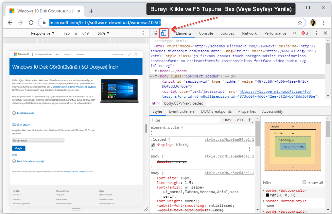Open Chrome's three-dot menu
This screenshot has width=332, height=214.
click(323, 23)
